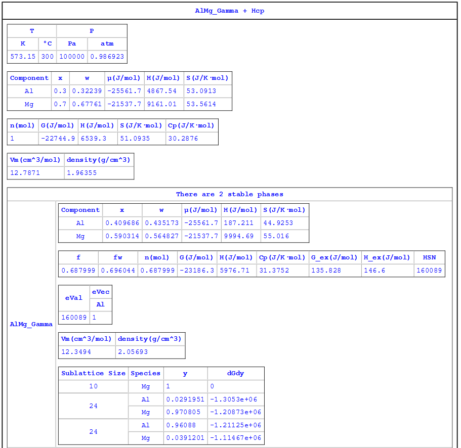Screen dimensions: 461x448
Task: Click the dGdy column header
Action: (x=235, y=373)
